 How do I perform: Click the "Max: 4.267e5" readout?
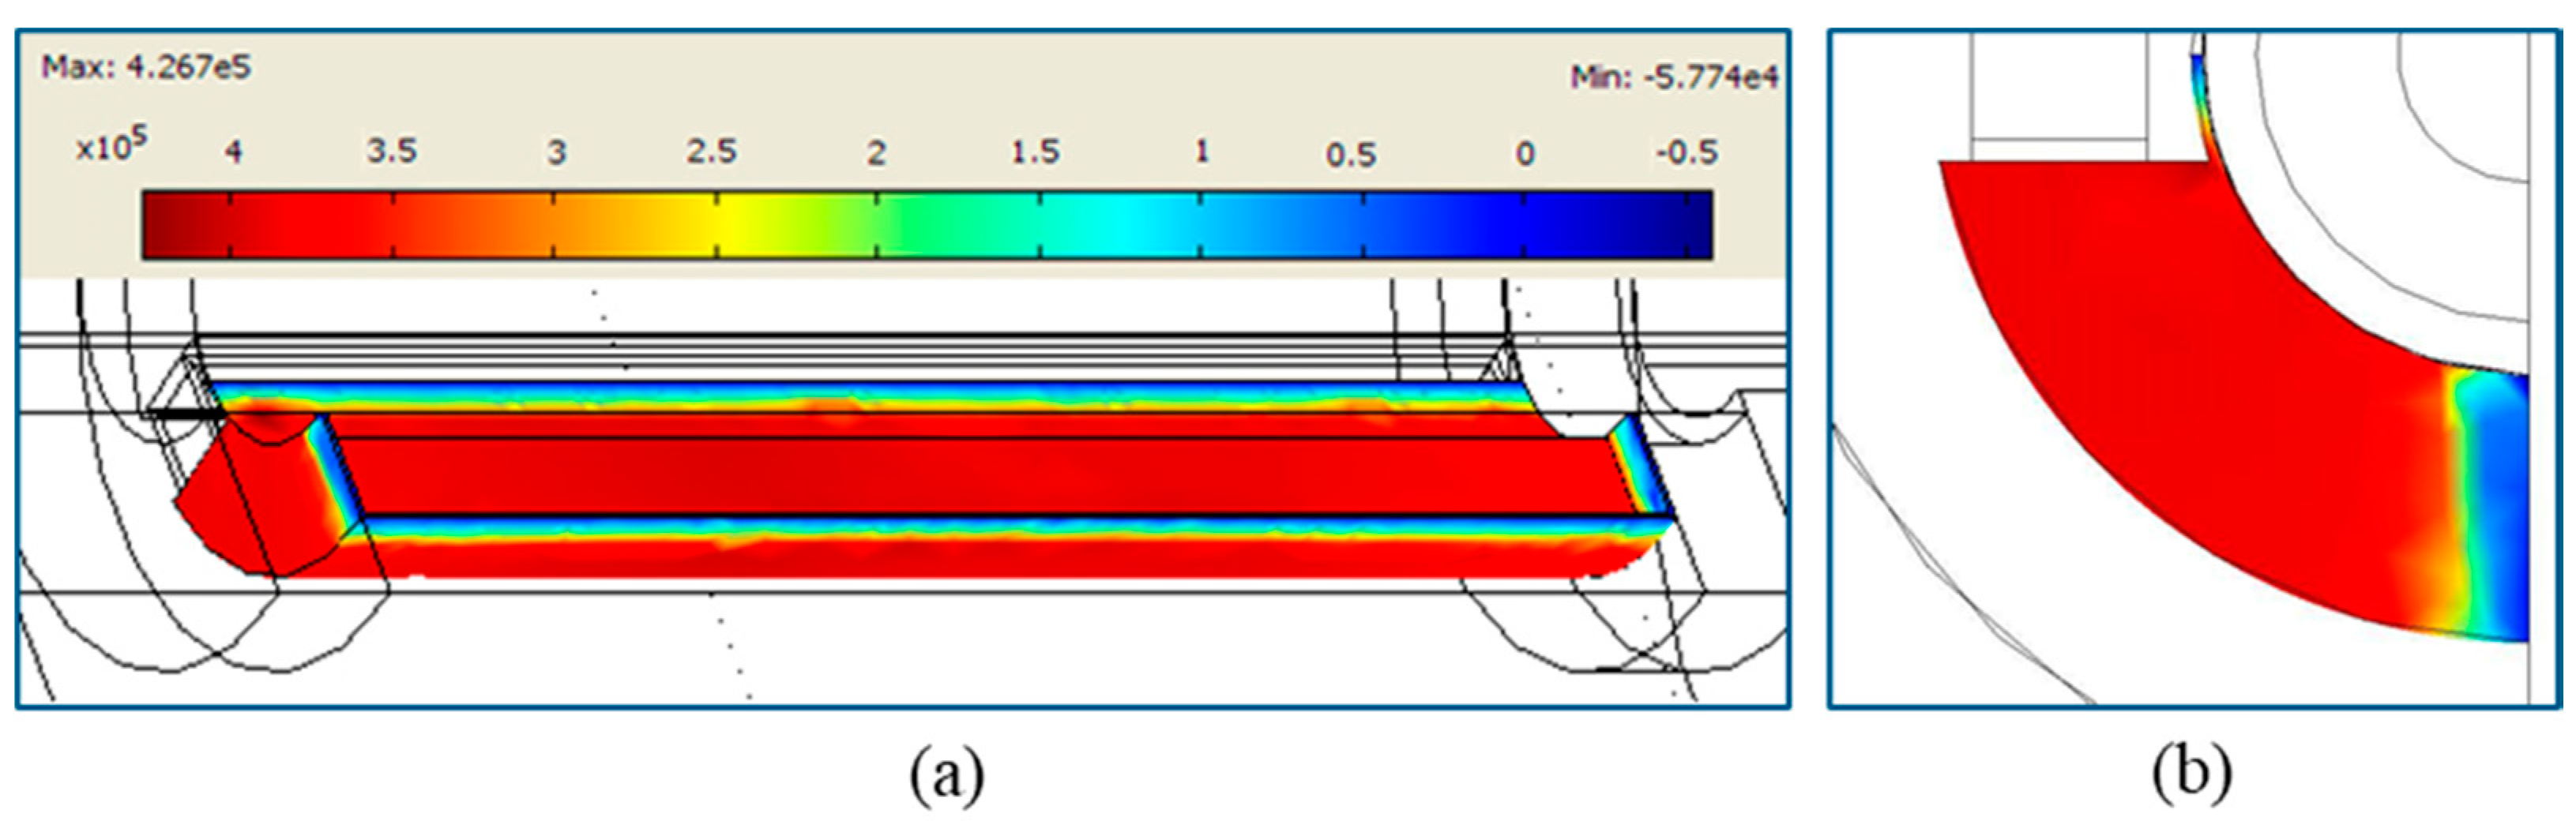[146, 68]
